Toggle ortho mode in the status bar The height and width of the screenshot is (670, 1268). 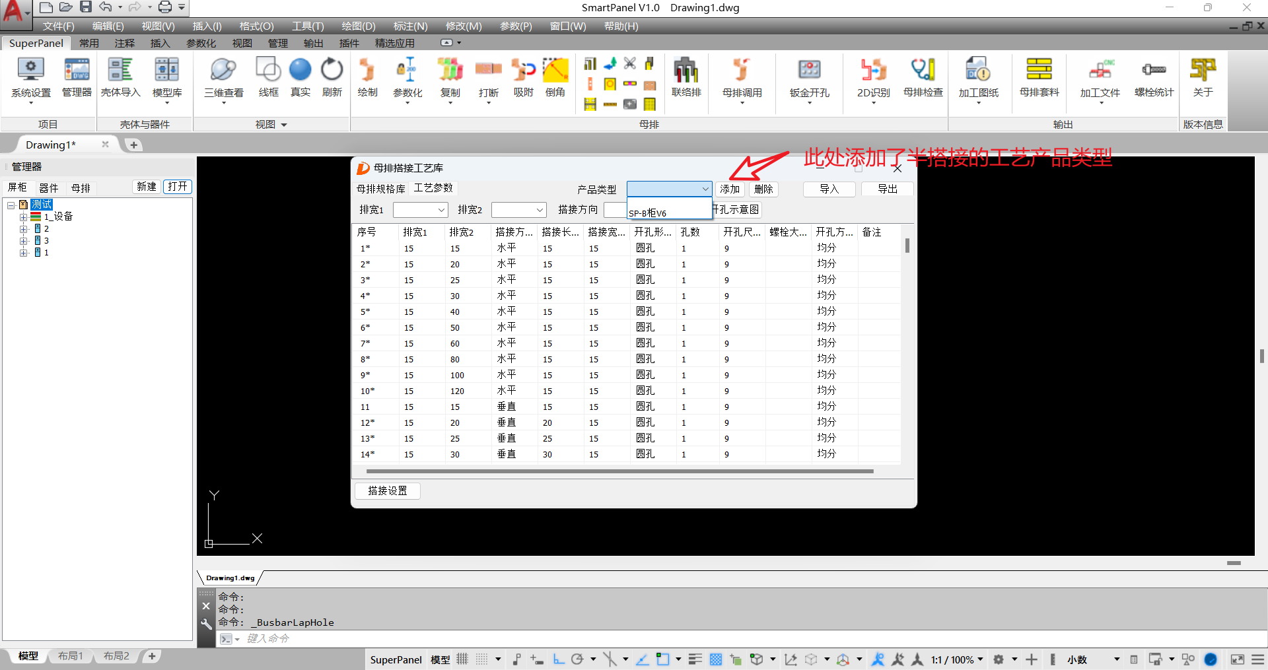click(559, 659)
